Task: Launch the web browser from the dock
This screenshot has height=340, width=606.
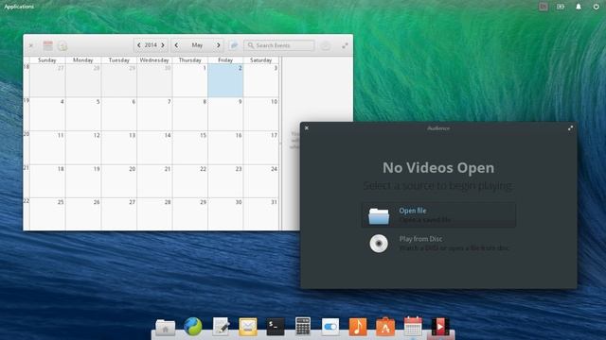Action: (193, 327)
